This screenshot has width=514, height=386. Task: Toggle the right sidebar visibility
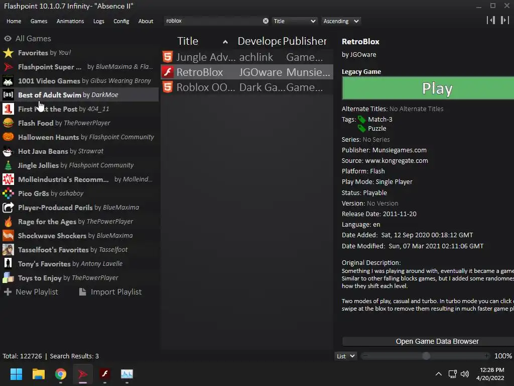(505, 20)
